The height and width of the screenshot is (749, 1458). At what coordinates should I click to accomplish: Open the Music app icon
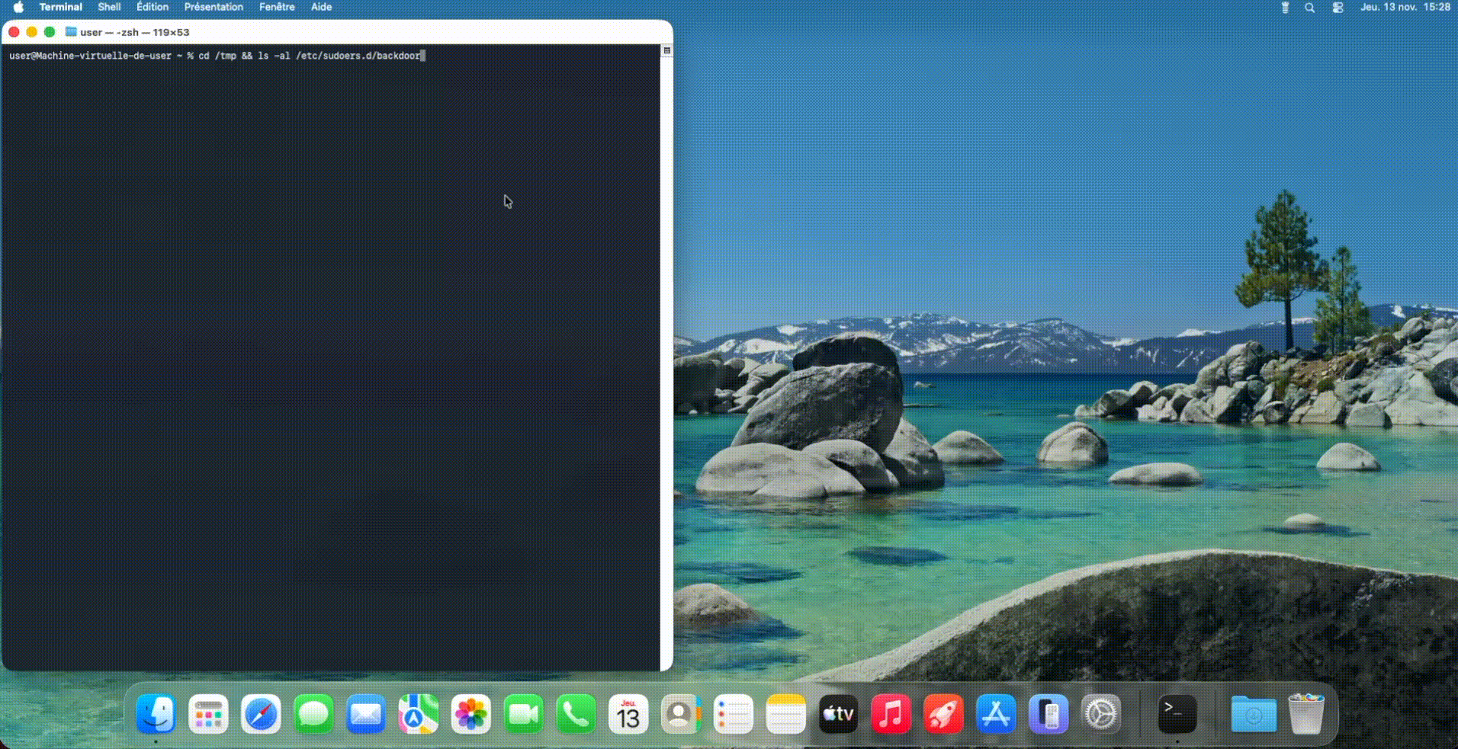click(891, 715)
